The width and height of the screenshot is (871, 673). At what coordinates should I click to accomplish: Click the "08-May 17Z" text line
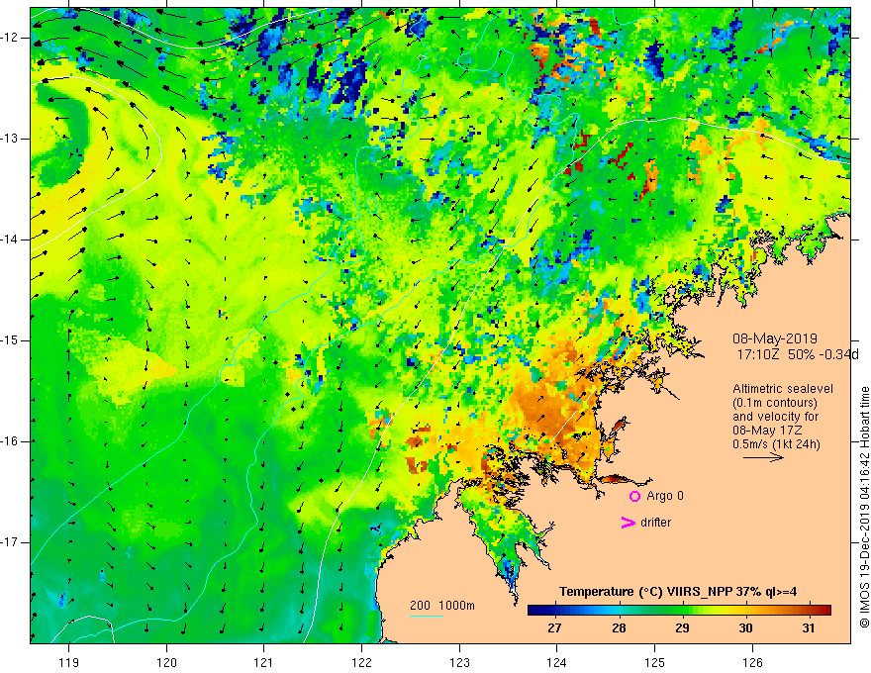tap(767, 431)
